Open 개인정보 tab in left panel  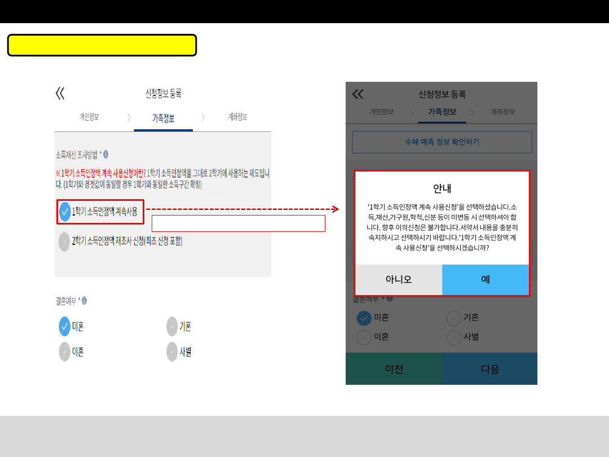pyautogui.click(x=89, y=117)
